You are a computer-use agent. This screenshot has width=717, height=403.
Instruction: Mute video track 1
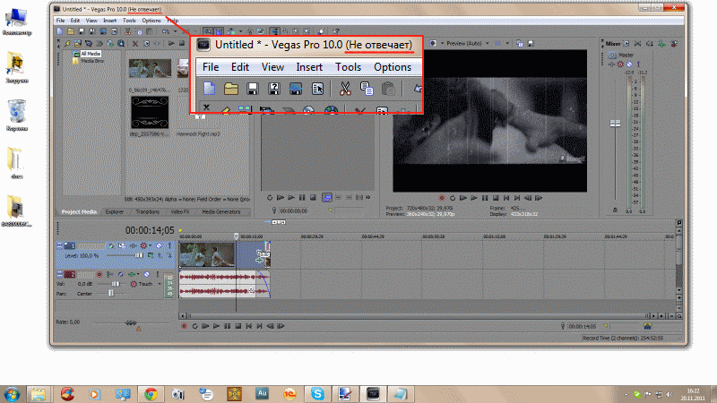coord(160,245)
